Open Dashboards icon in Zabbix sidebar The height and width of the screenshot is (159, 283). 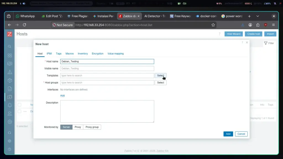click(10, 55)
